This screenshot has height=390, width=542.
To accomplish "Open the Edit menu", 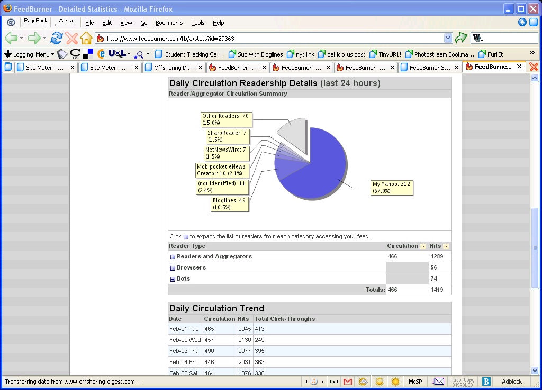I will coord(107,23).
